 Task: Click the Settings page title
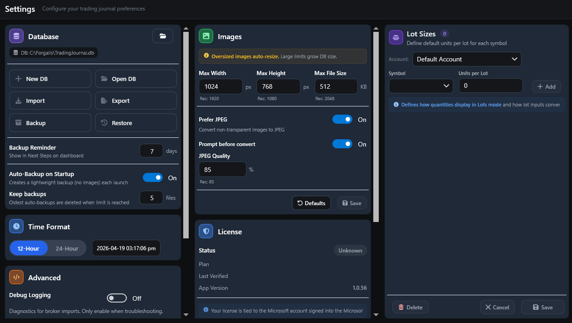coord(20,9)
